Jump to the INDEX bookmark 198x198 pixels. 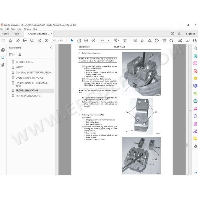(x=19, y=67)
